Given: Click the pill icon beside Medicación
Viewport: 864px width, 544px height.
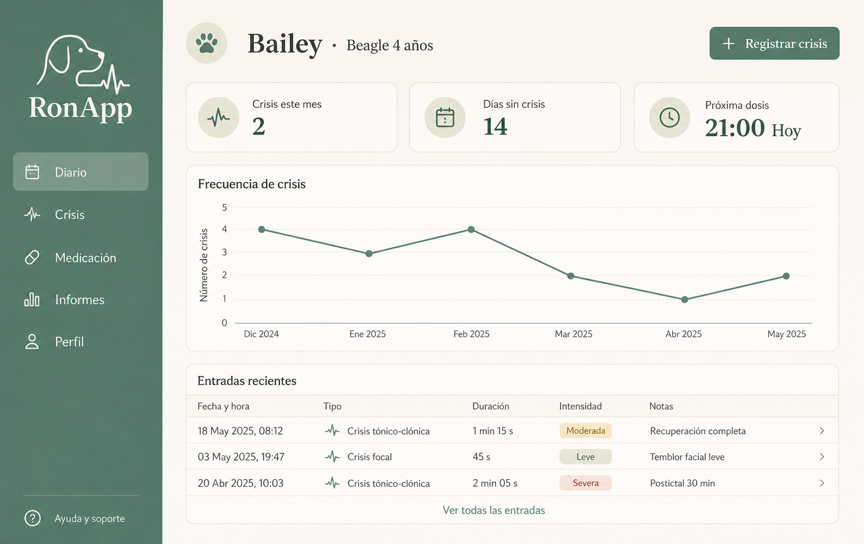Looking at the screenshot, I should pyautogui.click(x=32, y=257).
